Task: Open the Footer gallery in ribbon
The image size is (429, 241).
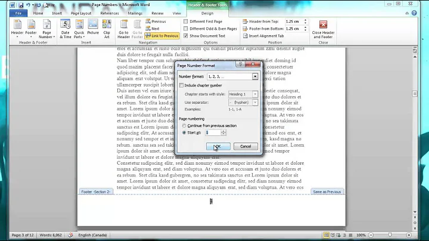Action: [x=31, y=29]
